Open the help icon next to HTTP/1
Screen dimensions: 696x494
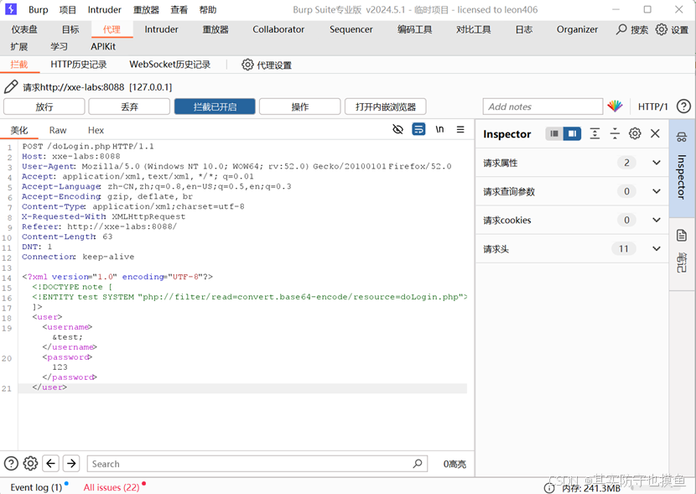pyautogui.click(x=683, y=107)
